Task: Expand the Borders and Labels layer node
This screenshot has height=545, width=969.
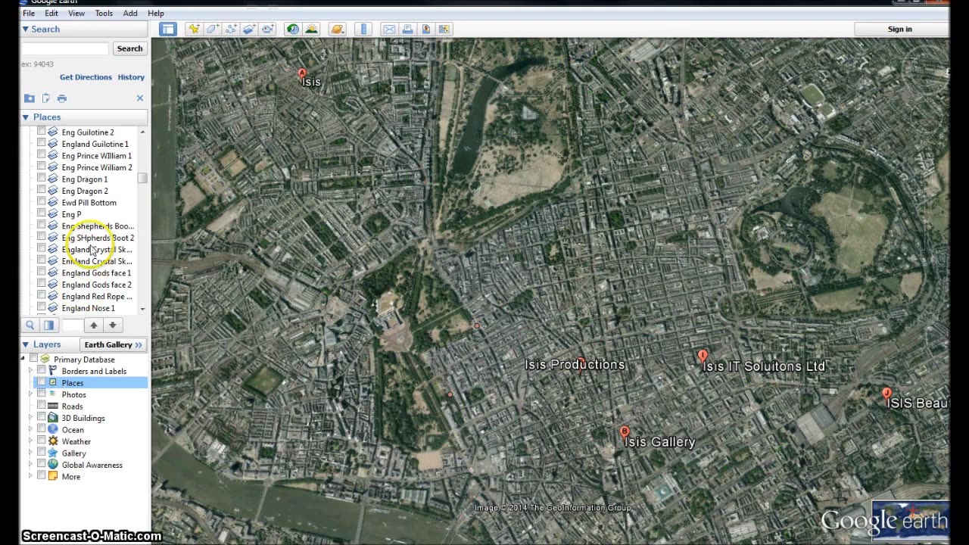Action: (31, 371)
